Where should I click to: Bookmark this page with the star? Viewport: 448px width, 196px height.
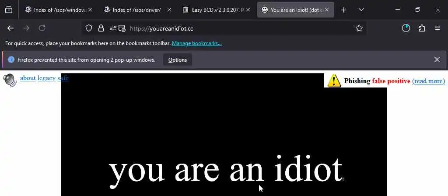click(x=359, y=28)
